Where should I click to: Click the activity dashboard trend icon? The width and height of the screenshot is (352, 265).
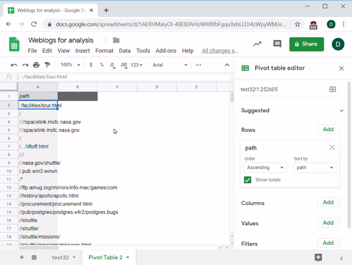click(257, 44)
